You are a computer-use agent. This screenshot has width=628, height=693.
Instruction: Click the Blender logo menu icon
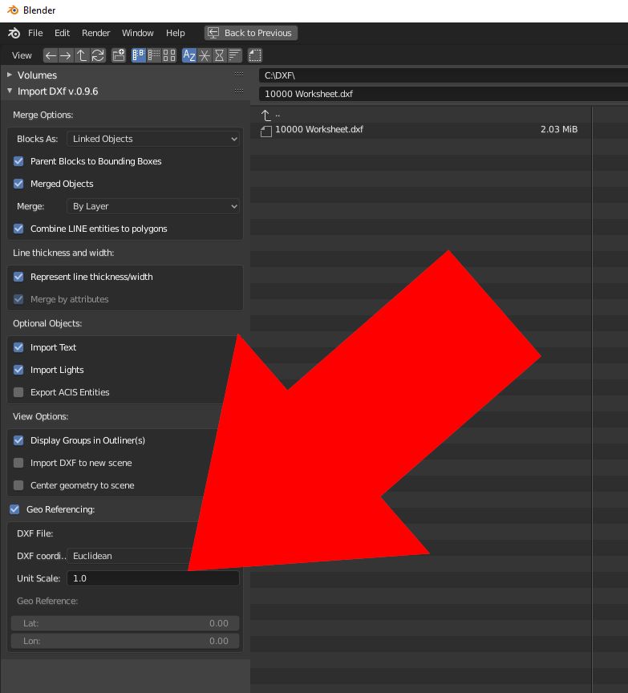(14, 33)
